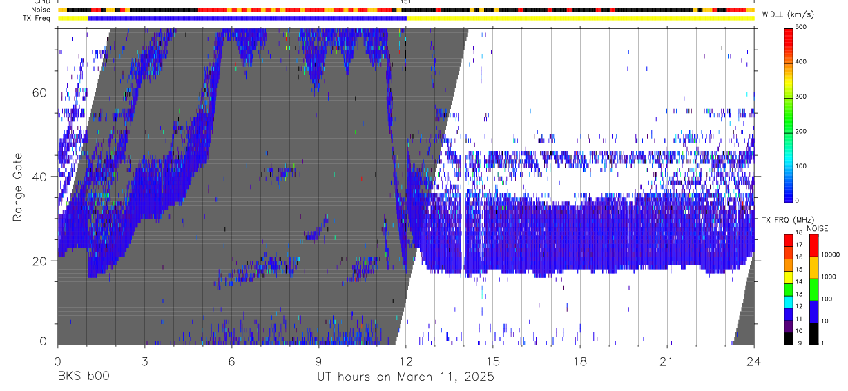The height and width of the screenshot is (391, 848).
Task: Click the 11 MHz label on the TX FRQ scale
Action: point(799,319)
